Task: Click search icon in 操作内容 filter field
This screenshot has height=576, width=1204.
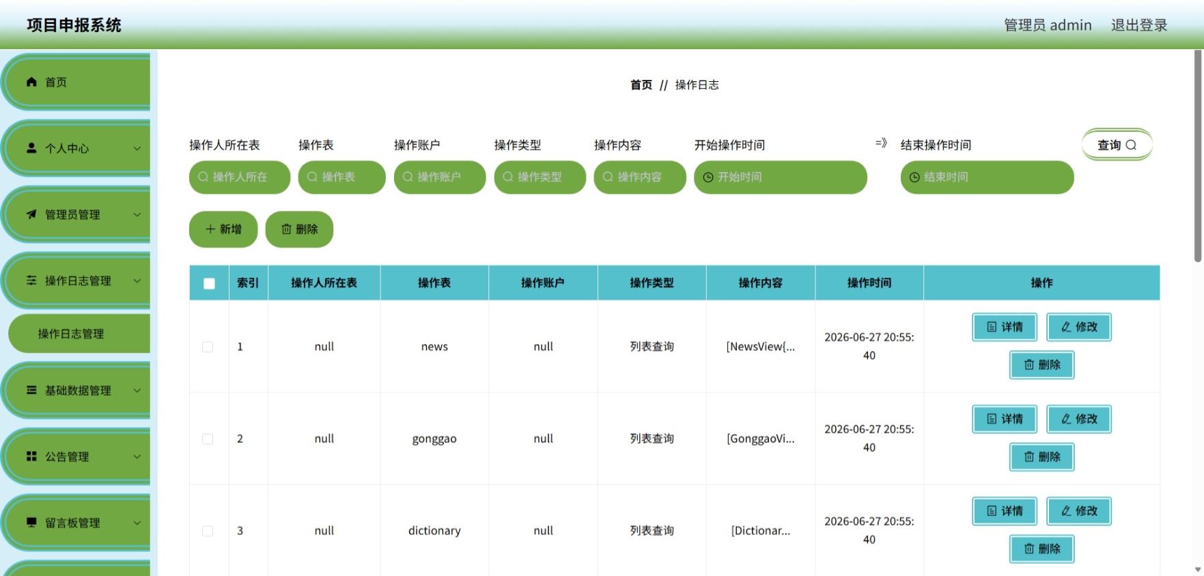Action: [x=608, y=177]
